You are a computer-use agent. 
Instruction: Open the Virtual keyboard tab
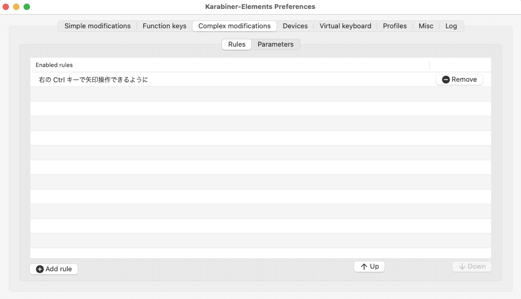345,26
